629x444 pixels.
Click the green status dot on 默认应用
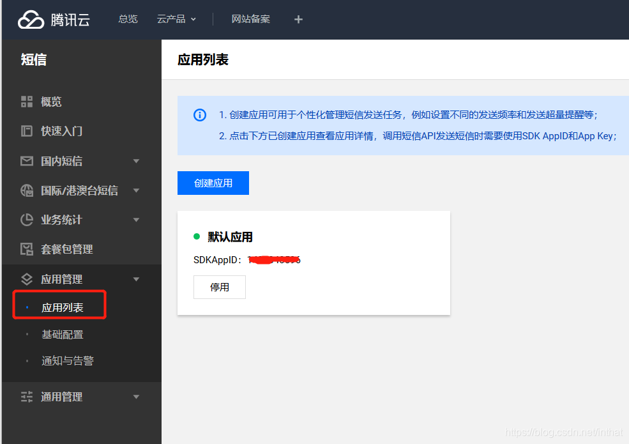click(x=195, y=236)
